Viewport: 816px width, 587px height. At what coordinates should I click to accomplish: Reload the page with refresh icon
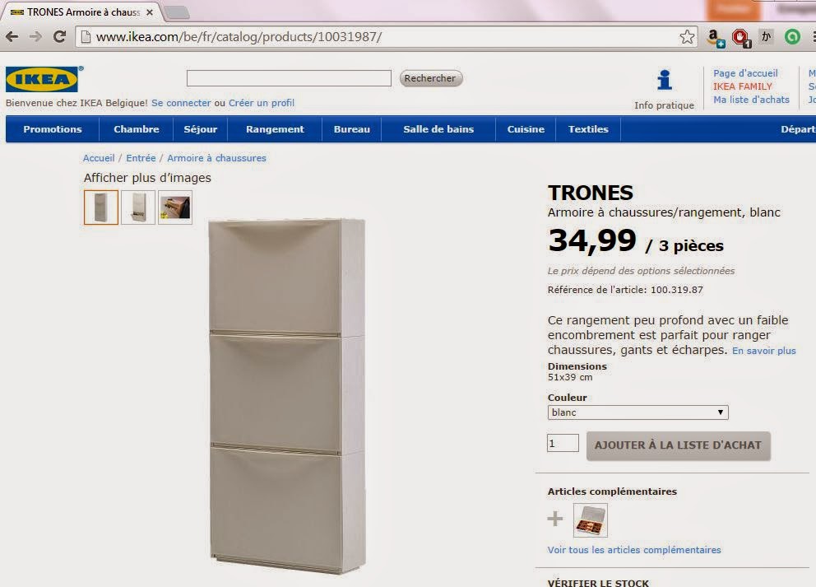tap(59, 36)
